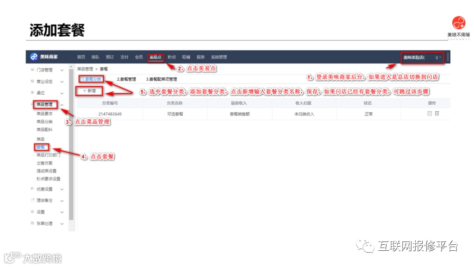The height and width of the screenshot is (267, 474).
Task: Expand the 桌位 menu chevron
Action: pos(62,93)
